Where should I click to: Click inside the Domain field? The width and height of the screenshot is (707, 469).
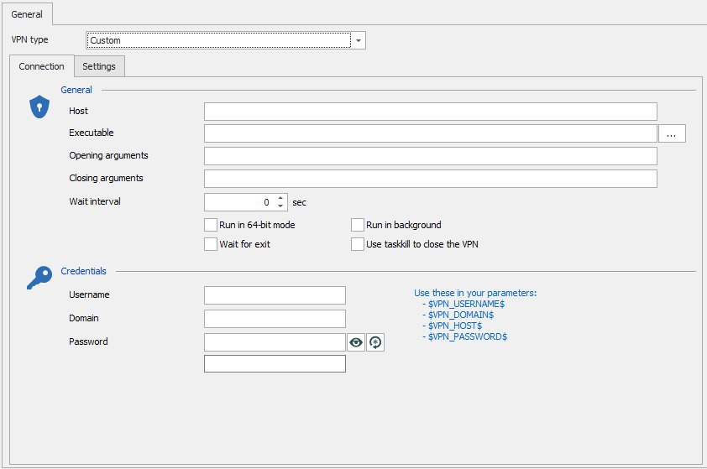point(275,319)
